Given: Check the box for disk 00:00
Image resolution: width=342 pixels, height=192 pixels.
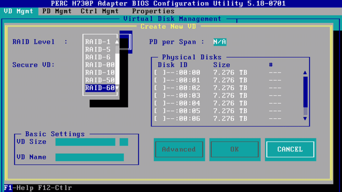Looking at the screenshot, I should 160,73.
